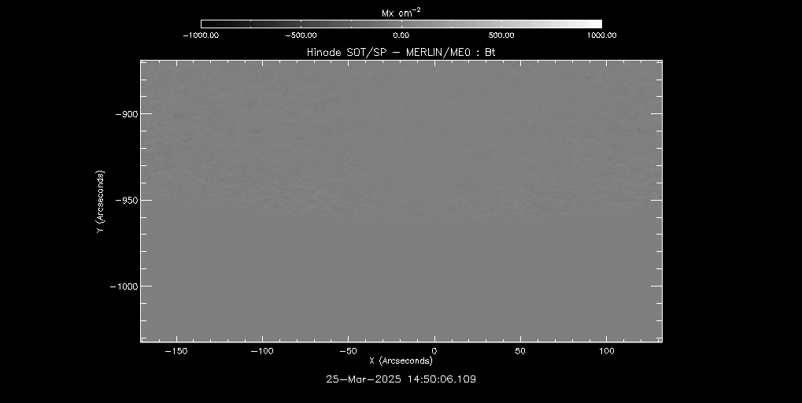Click the grayscale colorbar at the top
This screenshot has height=403, width=802.
401,24
